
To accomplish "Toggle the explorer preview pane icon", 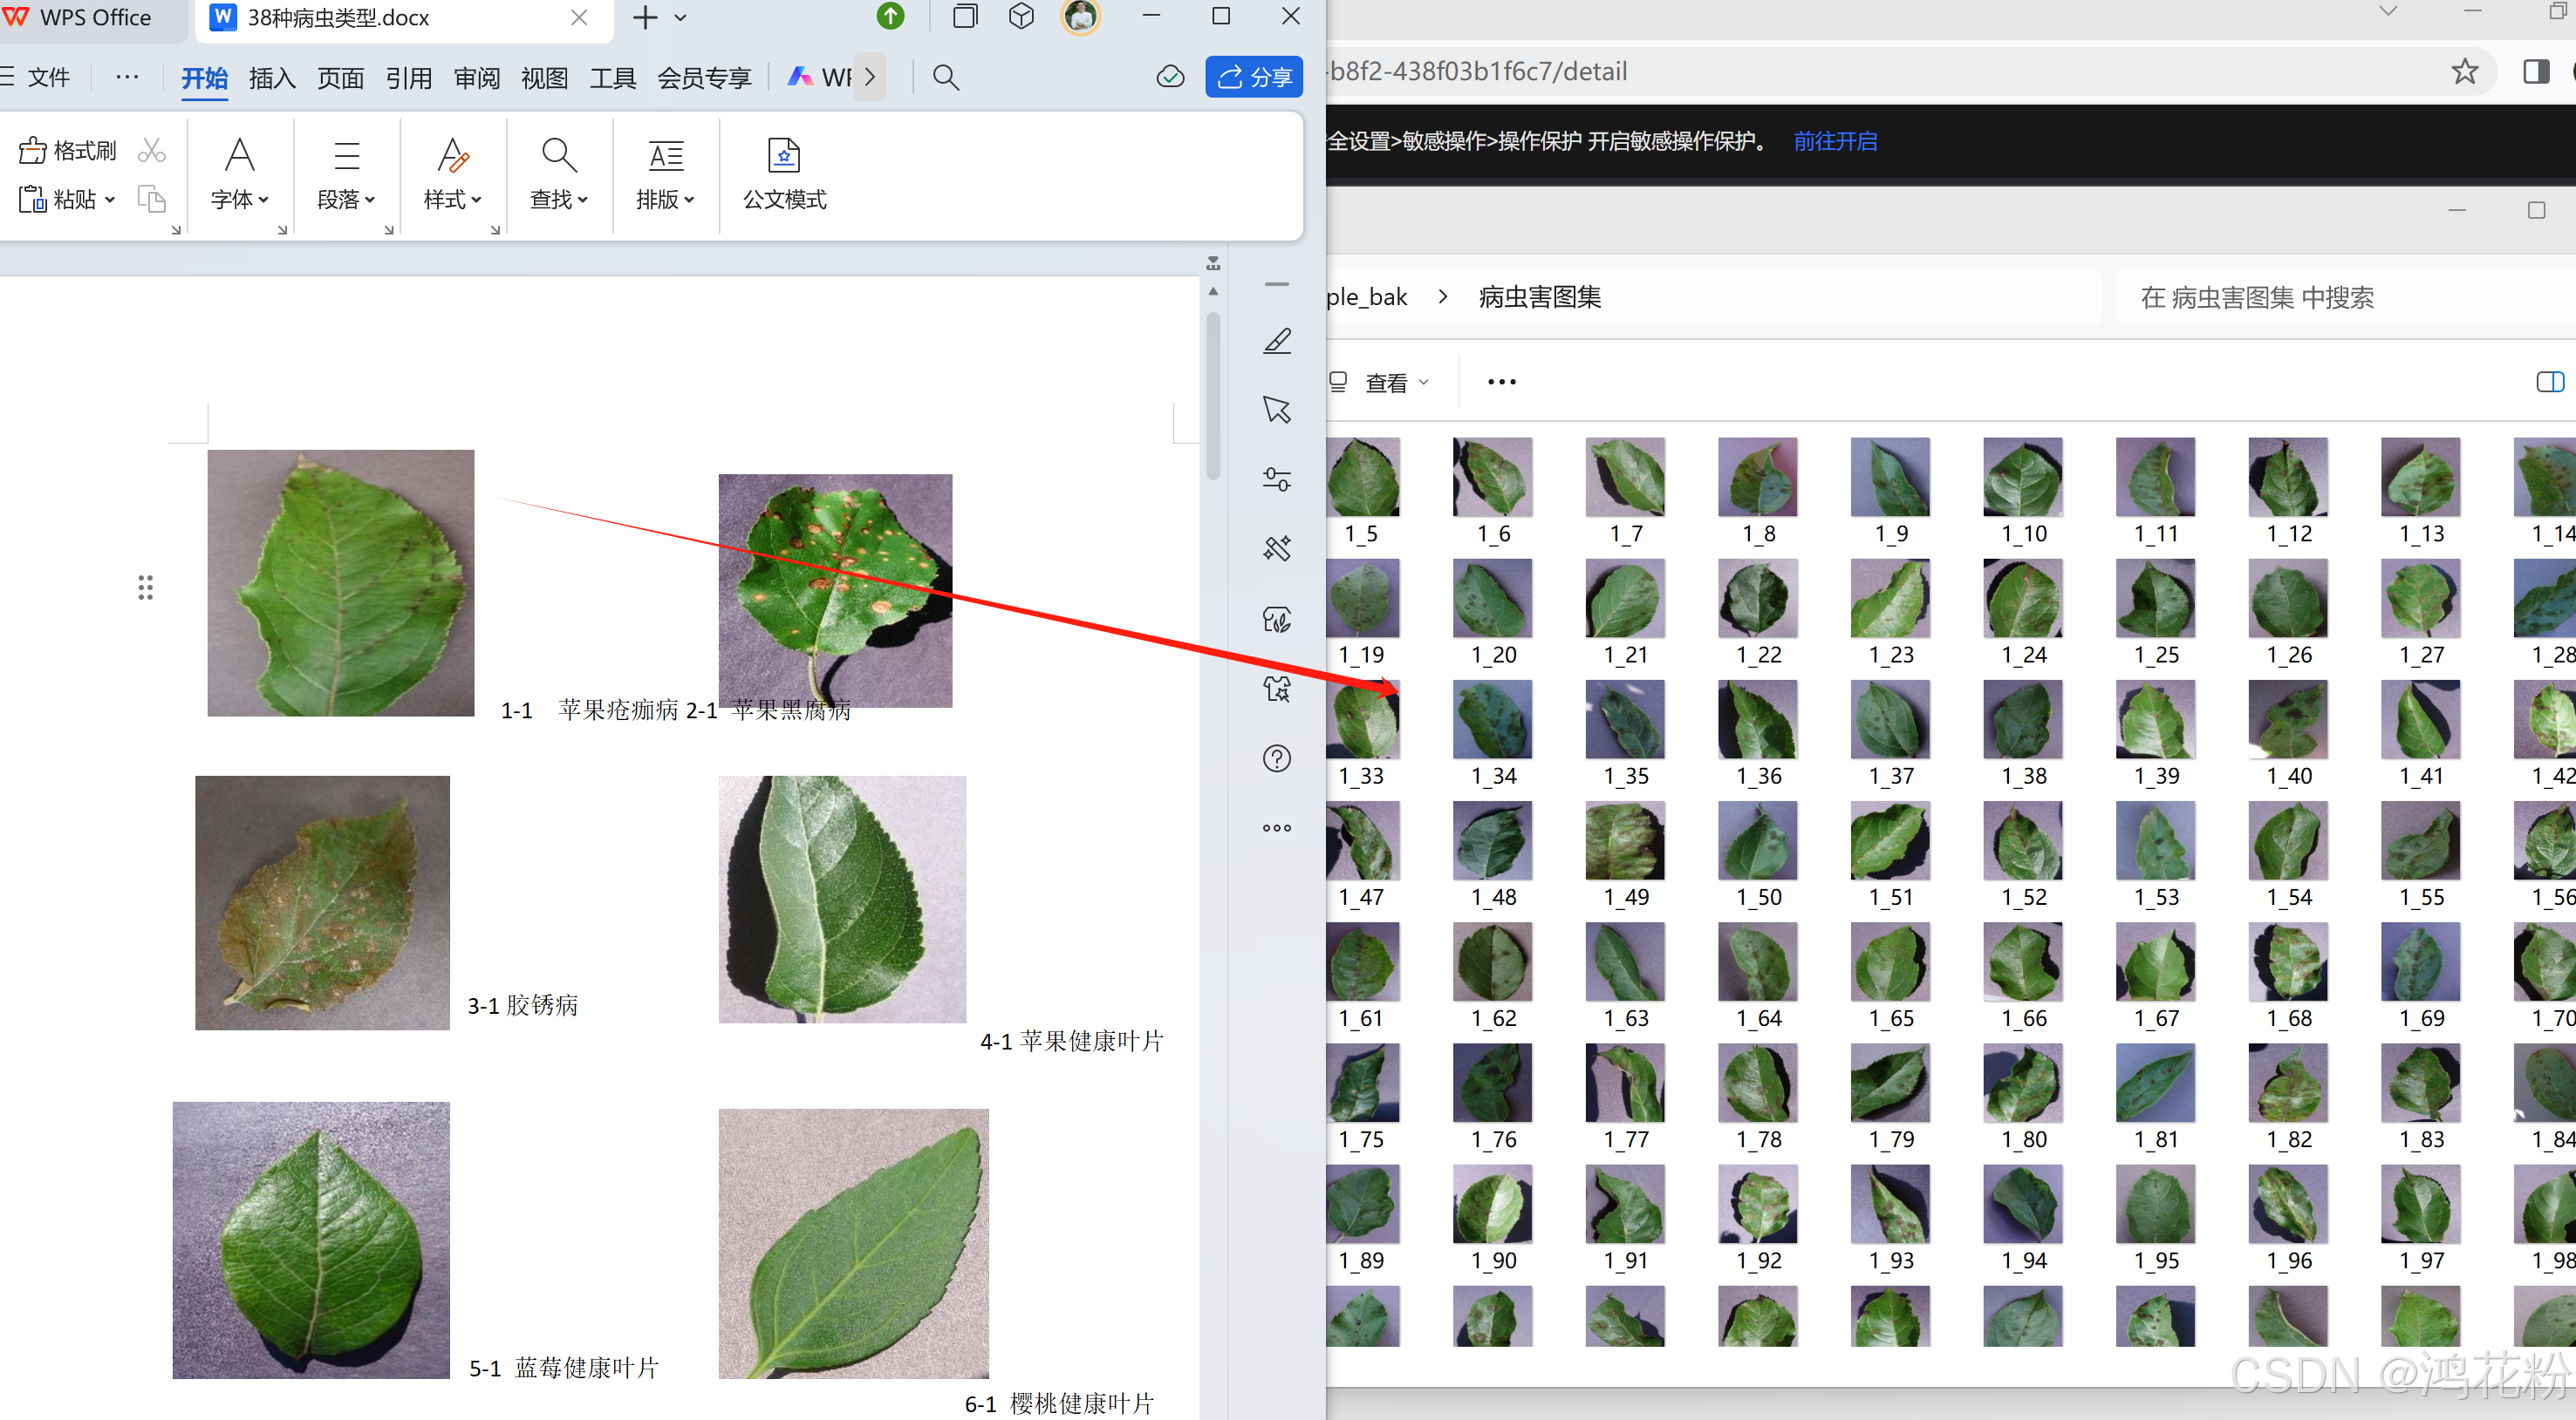I will [x=2550, y=382].
